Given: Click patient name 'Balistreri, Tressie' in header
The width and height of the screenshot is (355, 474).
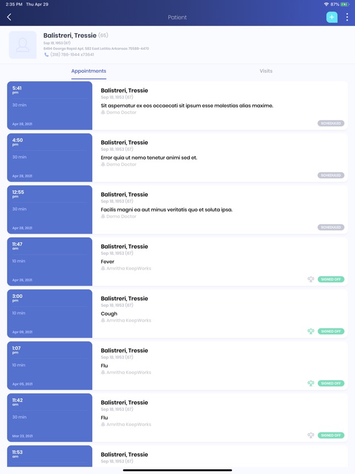Looking at the screenshot, I should coord(70,35).
